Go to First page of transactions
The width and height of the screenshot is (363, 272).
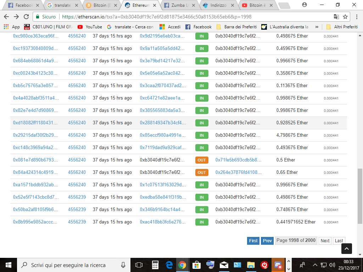pos(253,241)
